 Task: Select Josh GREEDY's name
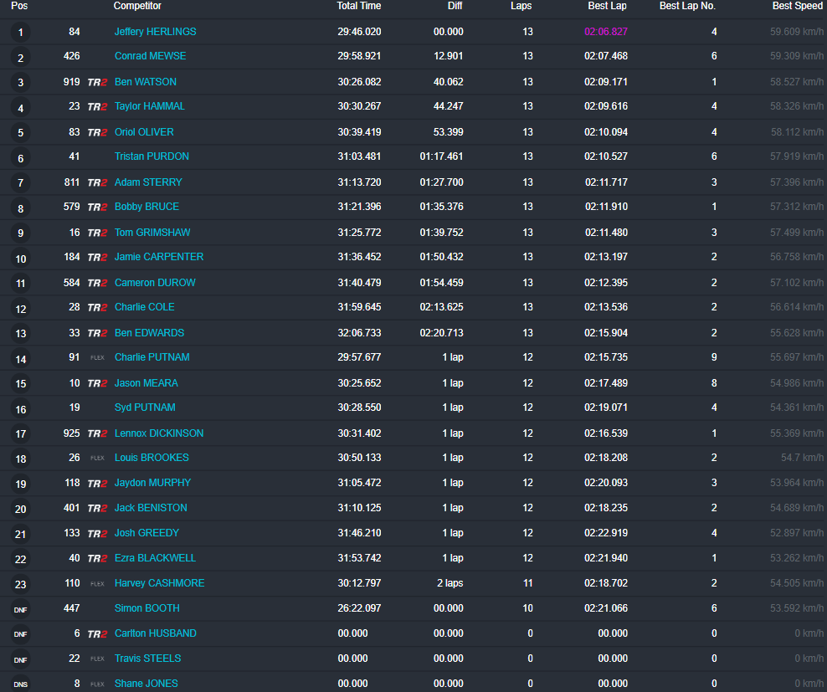(x=146, y=533)
